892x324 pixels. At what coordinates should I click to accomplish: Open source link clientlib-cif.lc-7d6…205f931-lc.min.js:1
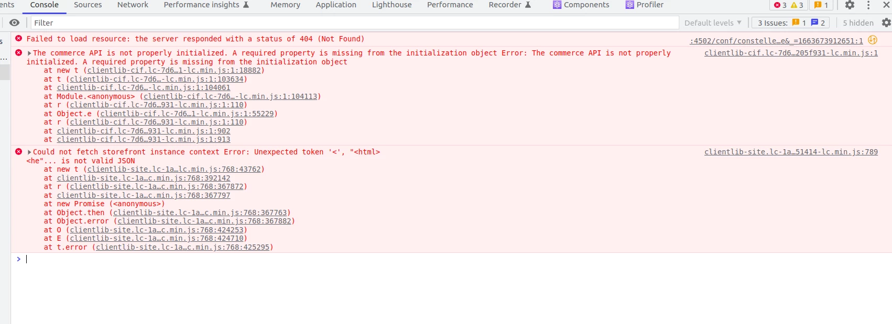click(791, 53)
